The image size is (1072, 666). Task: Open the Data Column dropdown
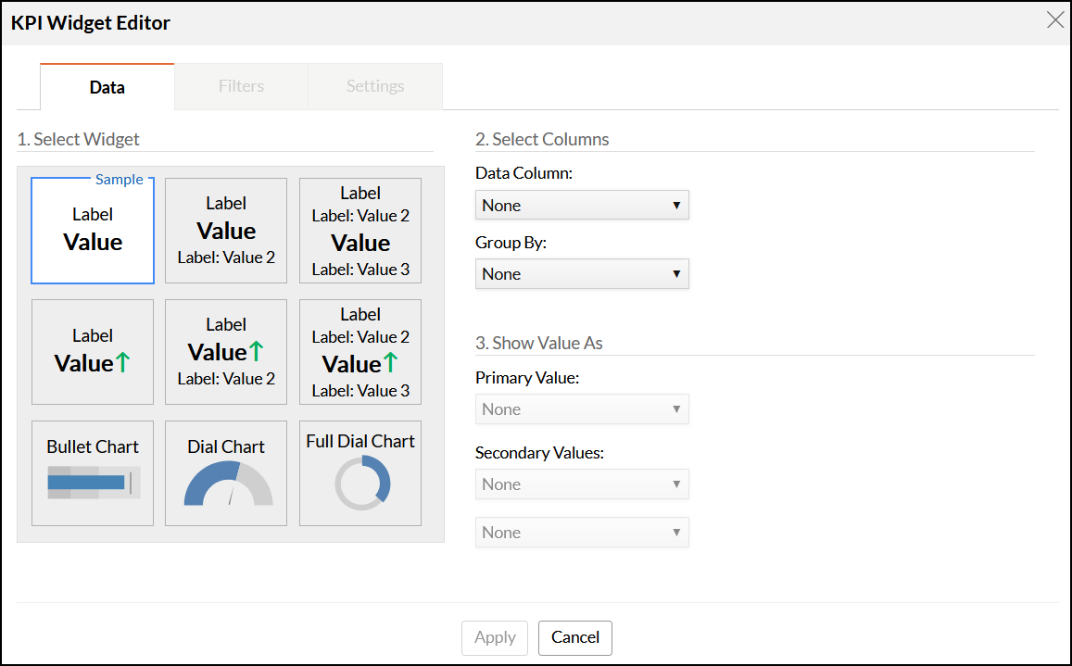[582, 206]
